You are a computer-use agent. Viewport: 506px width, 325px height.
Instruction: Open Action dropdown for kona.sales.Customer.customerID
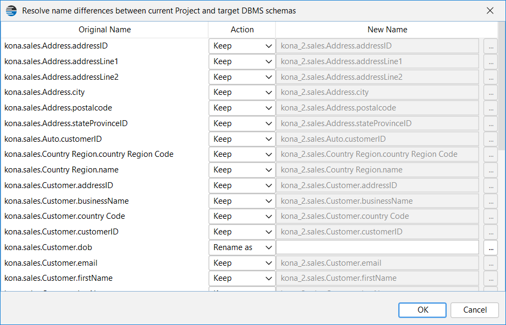click(242, 232)
